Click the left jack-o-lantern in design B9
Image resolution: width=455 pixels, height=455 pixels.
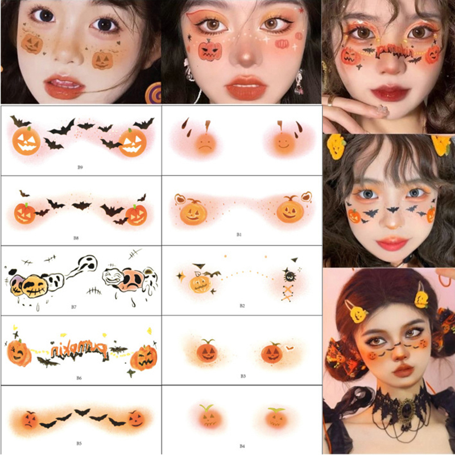(x=26, y=140)
